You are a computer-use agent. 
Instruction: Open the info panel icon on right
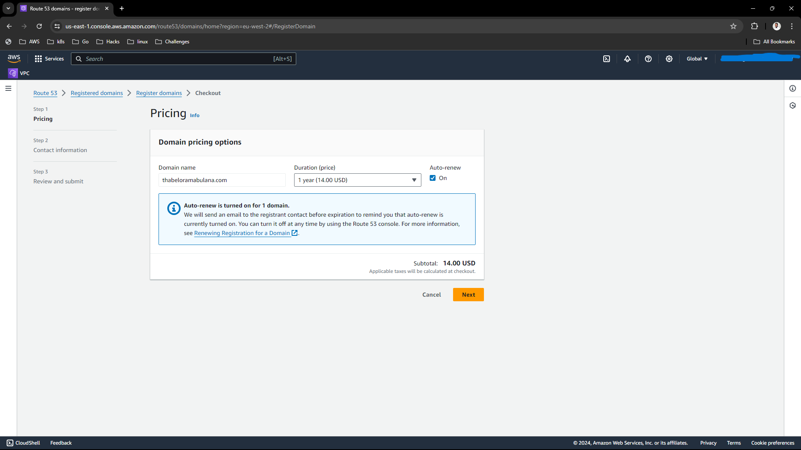(x=793, y=88)
